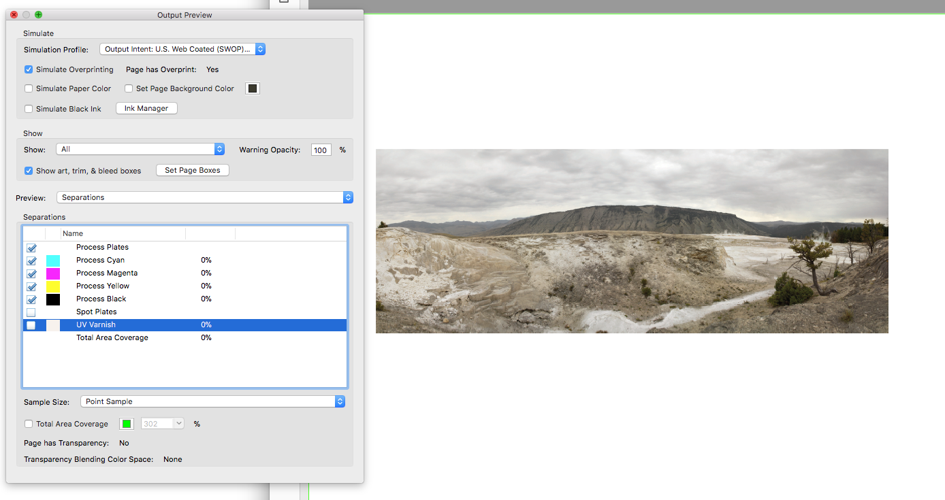Close the Output Preview window
Image resolution: width=945 pixels, height=500 pixels.
(14, 14)
